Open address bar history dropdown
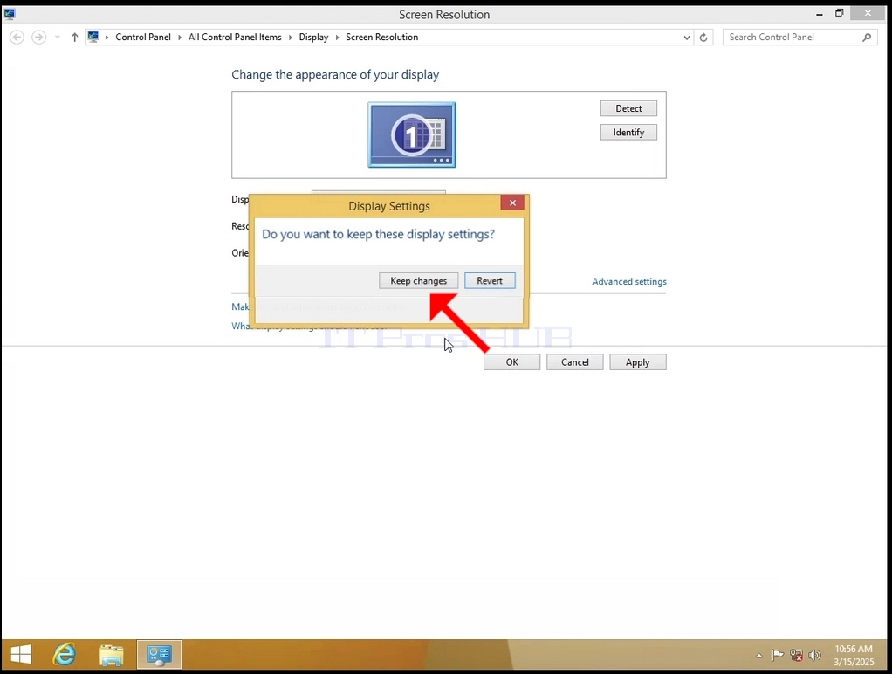This screenshot has height=674, width=892. tap(687, 38)
